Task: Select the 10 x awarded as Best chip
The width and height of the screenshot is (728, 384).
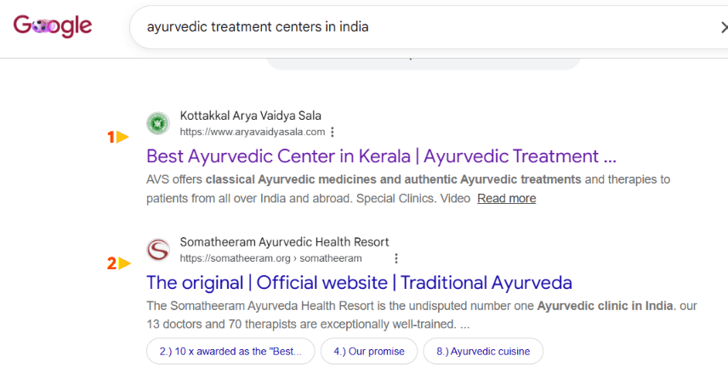Action: [230, 352]
